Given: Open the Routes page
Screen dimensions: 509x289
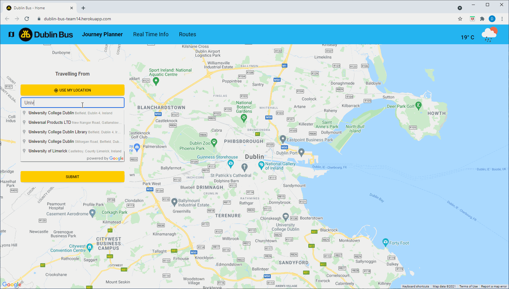Looking at the screenshot, I should coord(187,34).
